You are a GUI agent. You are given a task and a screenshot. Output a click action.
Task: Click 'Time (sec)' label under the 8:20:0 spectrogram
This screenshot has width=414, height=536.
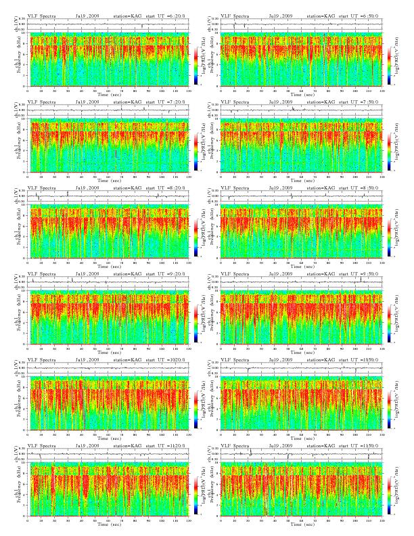pyautogui.click(x=110, y=266)
